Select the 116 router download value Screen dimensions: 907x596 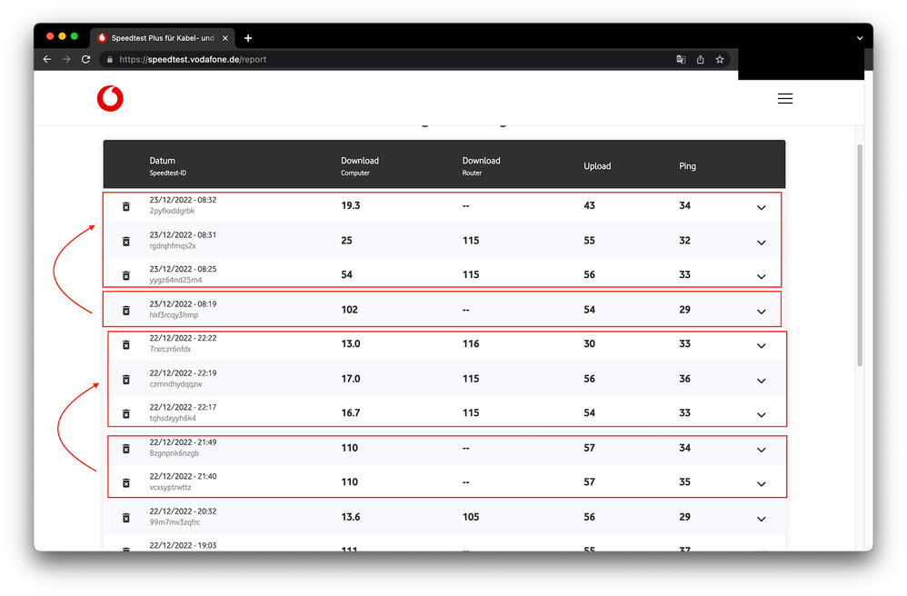point(471,343)
